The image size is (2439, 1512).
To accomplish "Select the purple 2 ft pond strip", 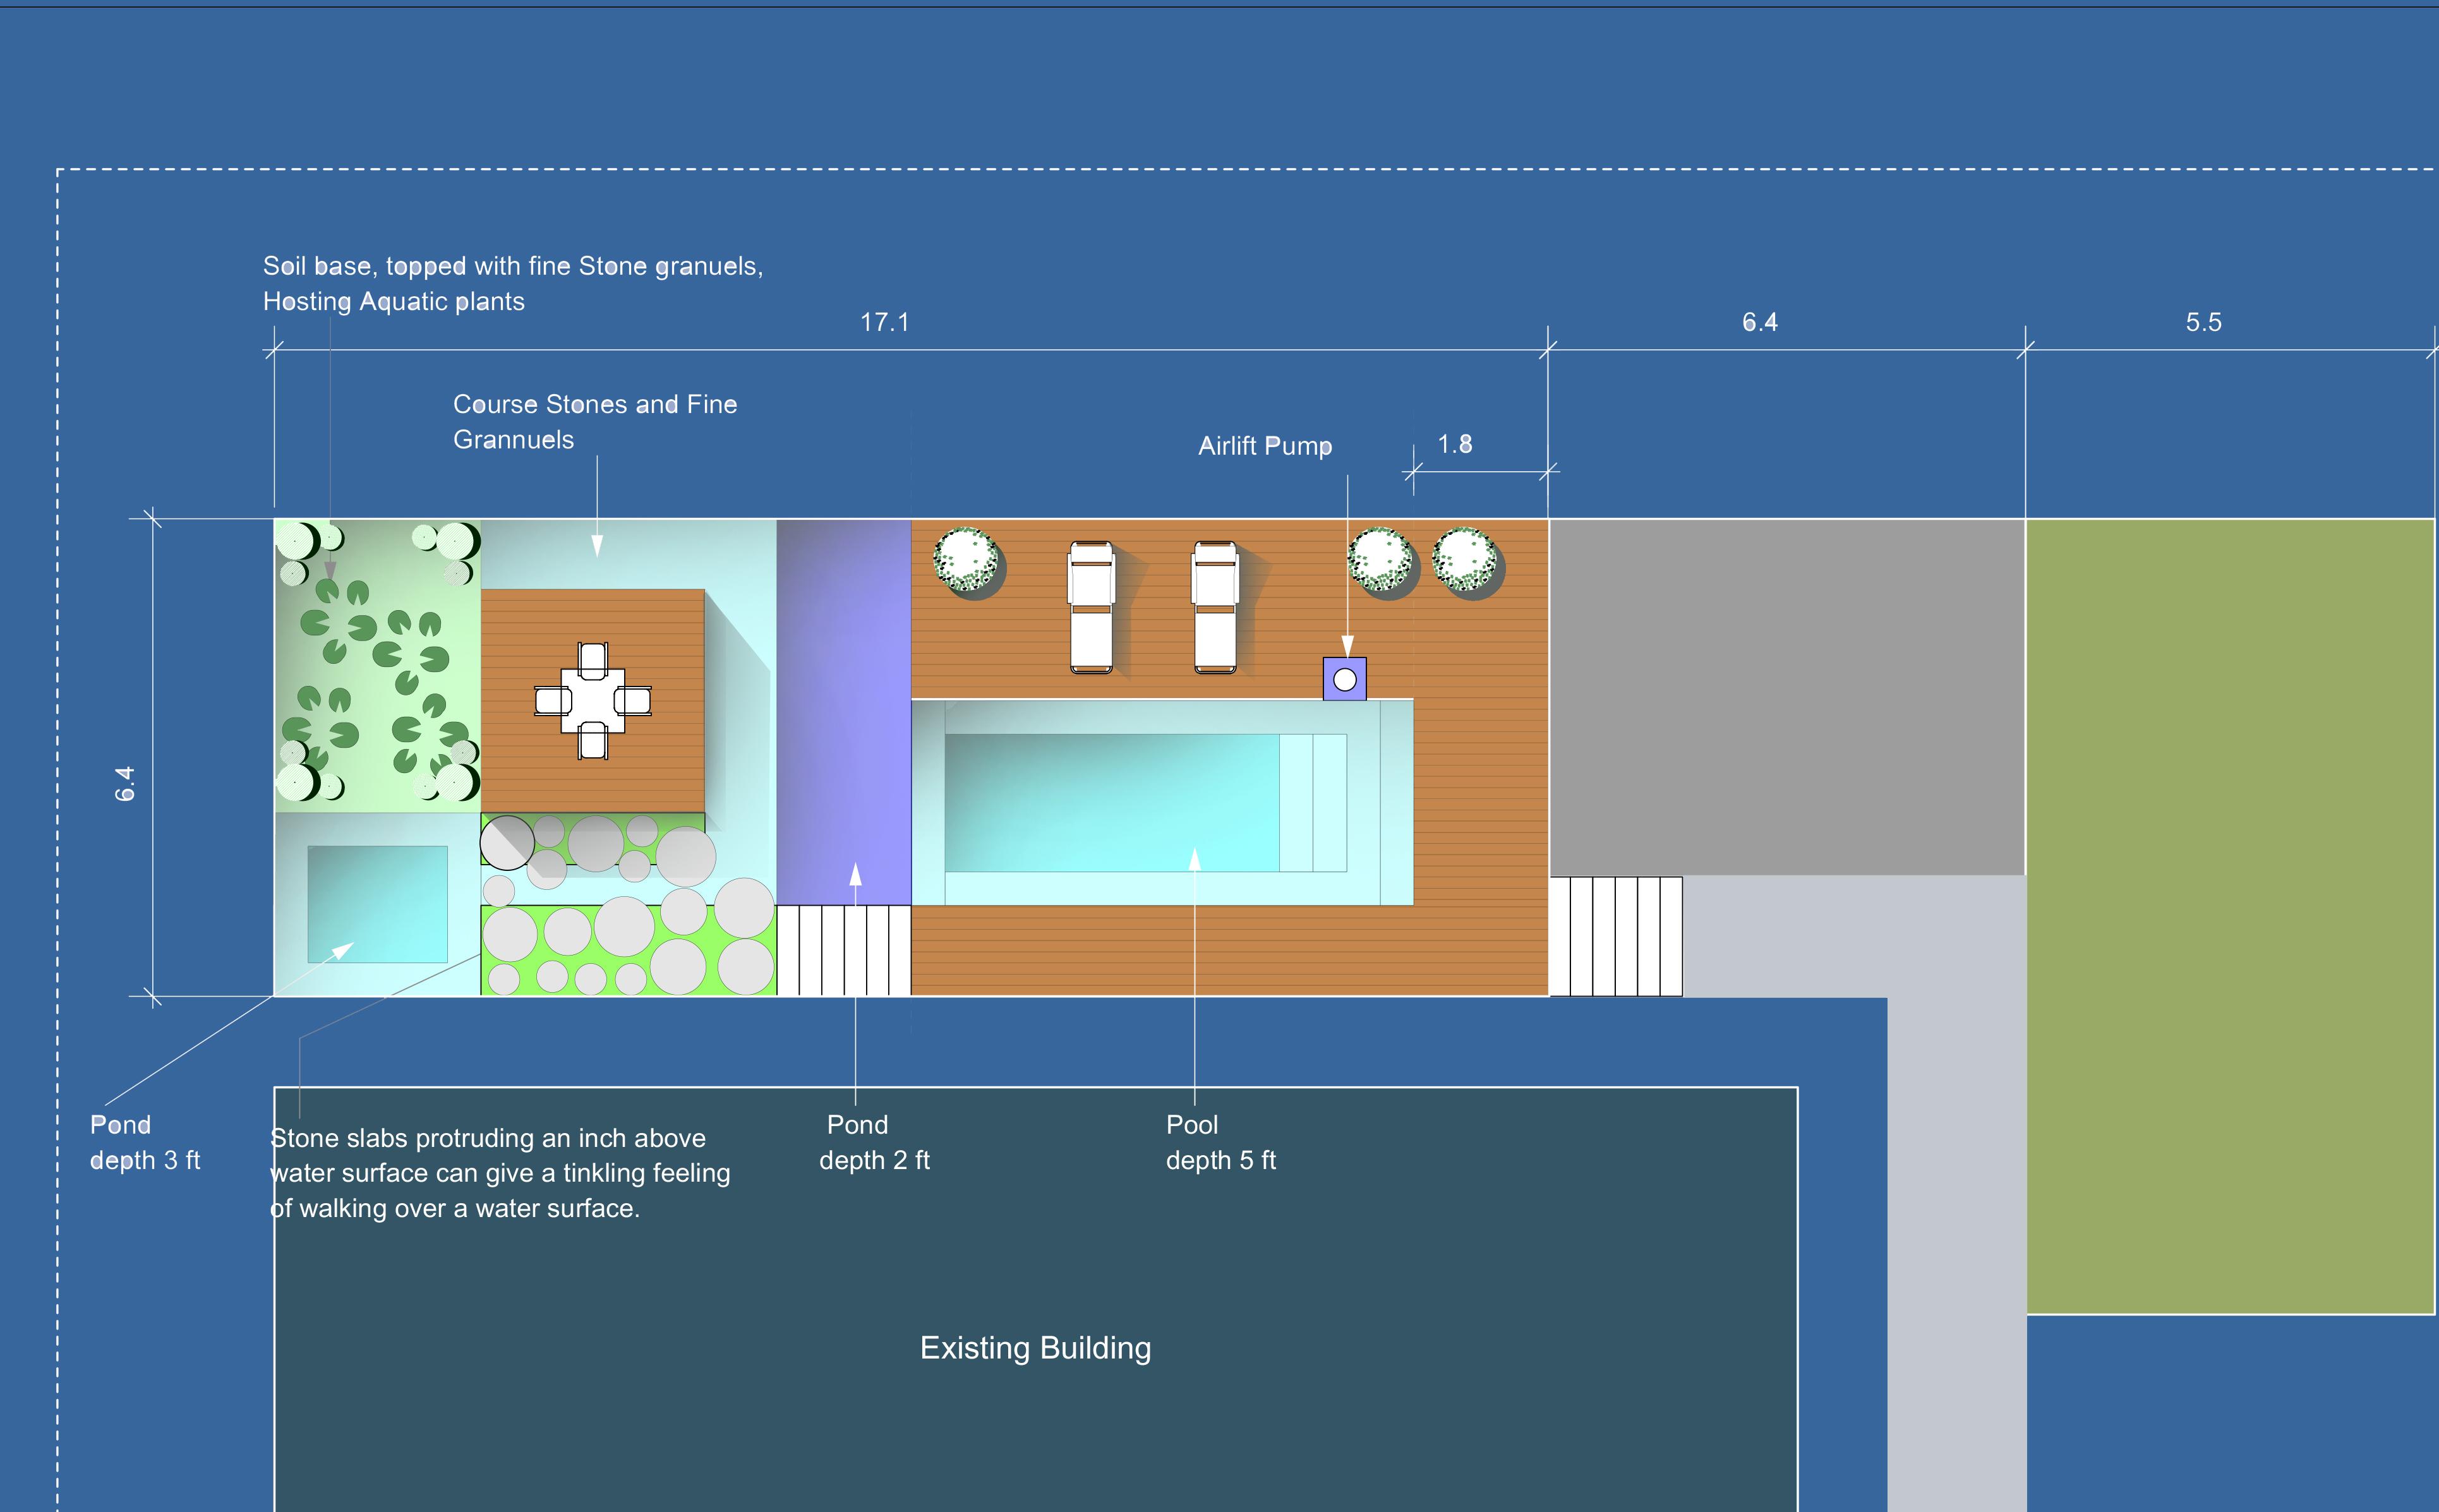I will point(843,710).
